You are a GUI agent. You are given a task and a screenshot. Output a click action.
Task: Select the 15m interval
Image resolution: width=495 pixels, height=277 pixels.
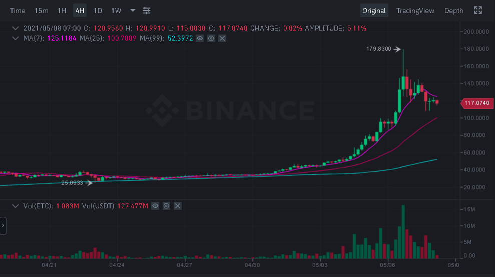point(42,11)
